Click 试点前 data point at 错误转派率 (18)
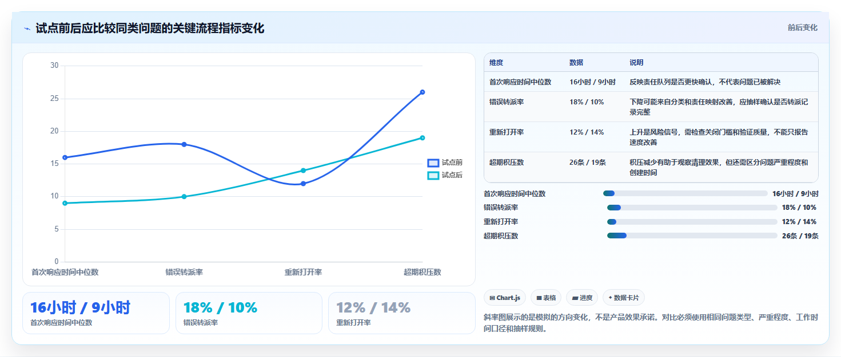841x357 pixels. point(184,144)
